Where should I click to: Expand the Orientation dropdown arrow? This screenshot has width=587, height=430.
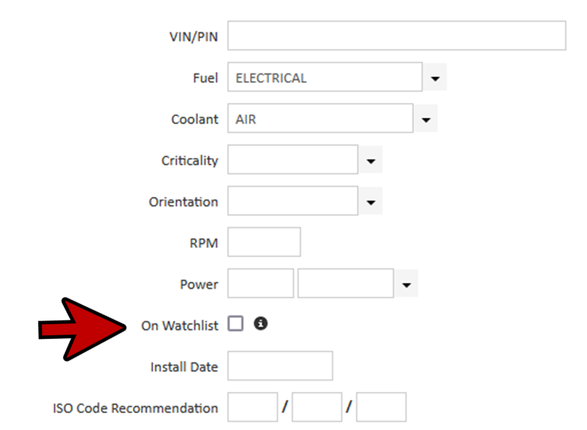point(371,201)
